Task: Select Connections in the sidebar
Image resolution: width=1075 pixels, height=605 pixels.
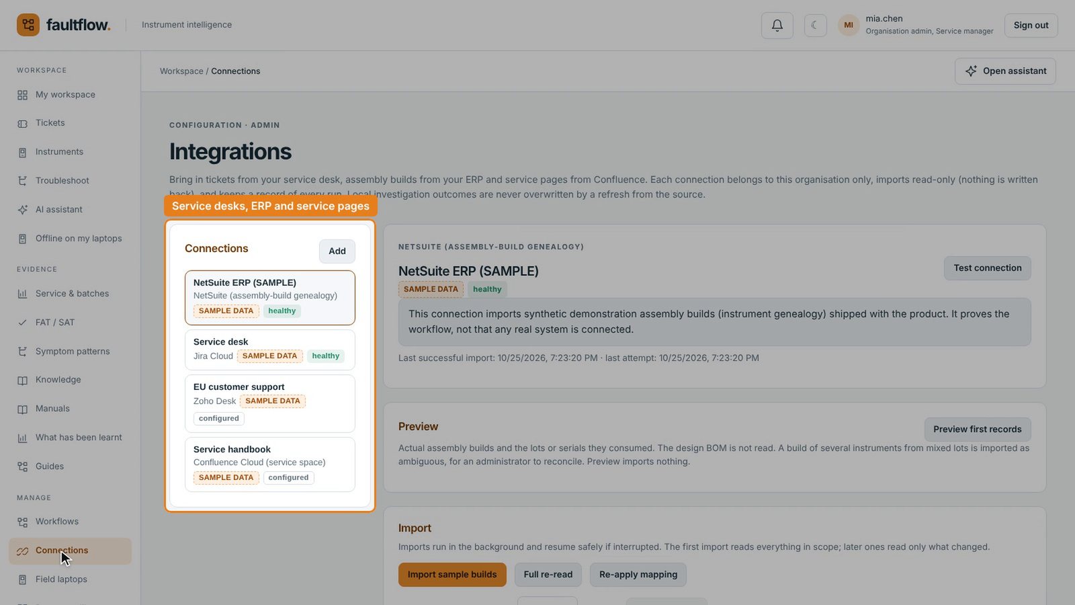Action: 70,551
